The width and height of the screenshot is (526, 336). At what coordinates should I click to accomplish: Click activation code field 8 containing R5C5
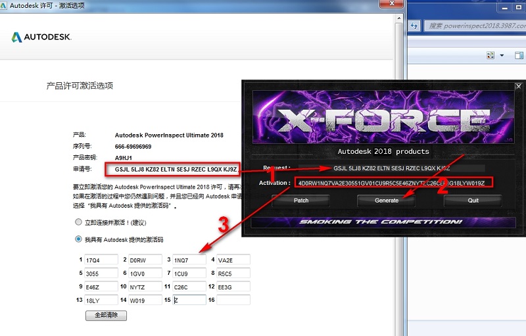233,274
